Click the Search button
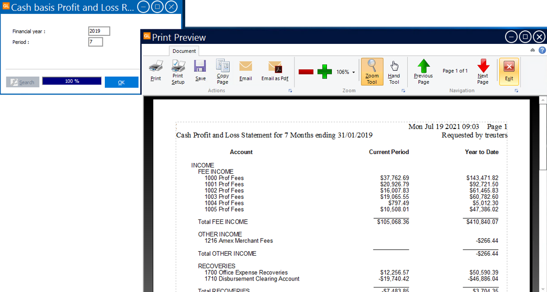Image resolution: width=547 pixels, height=292 pixels. (x=22, y=82)
